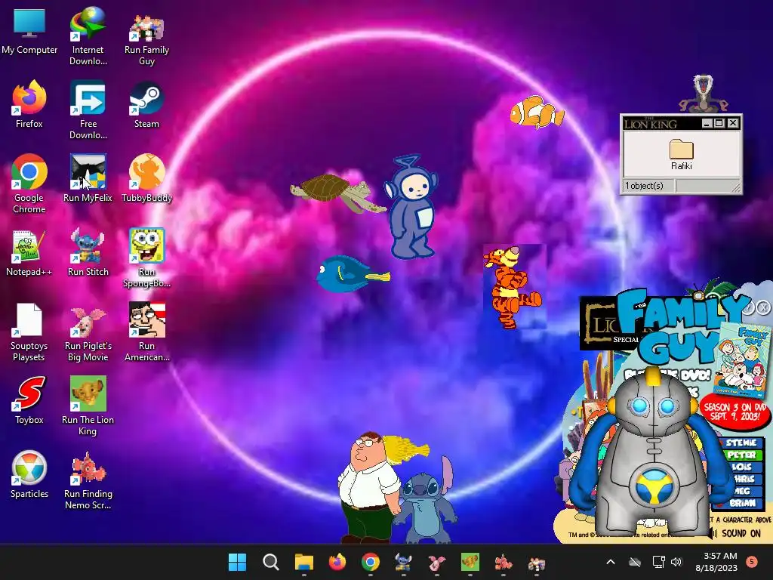773x580 pixels.
Task: Open Run Piglet's Big Movie shortcut
Action: click(88, 332)
